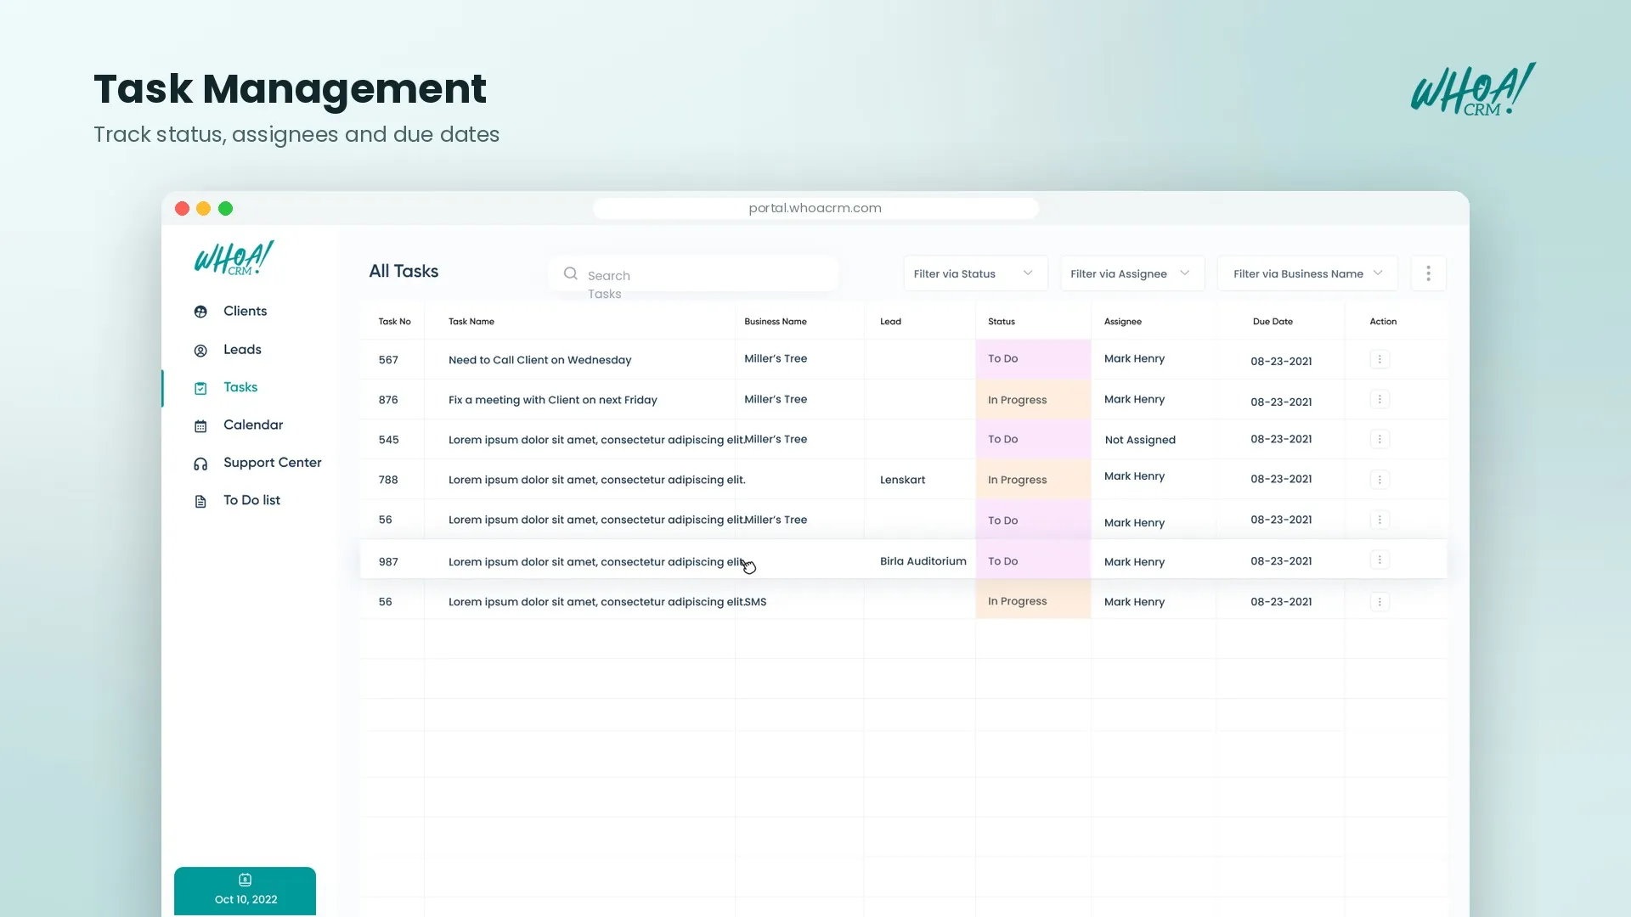Image resolution: width=1631 pixels, height=917 pixels.
Task: Click the Tasks clipboard icon in sidebar
Action: pos(200,388)
